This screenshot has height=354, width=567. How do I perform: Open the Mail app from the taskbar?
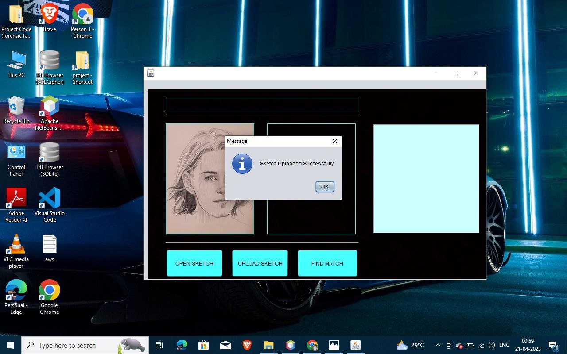click(226, 345)
